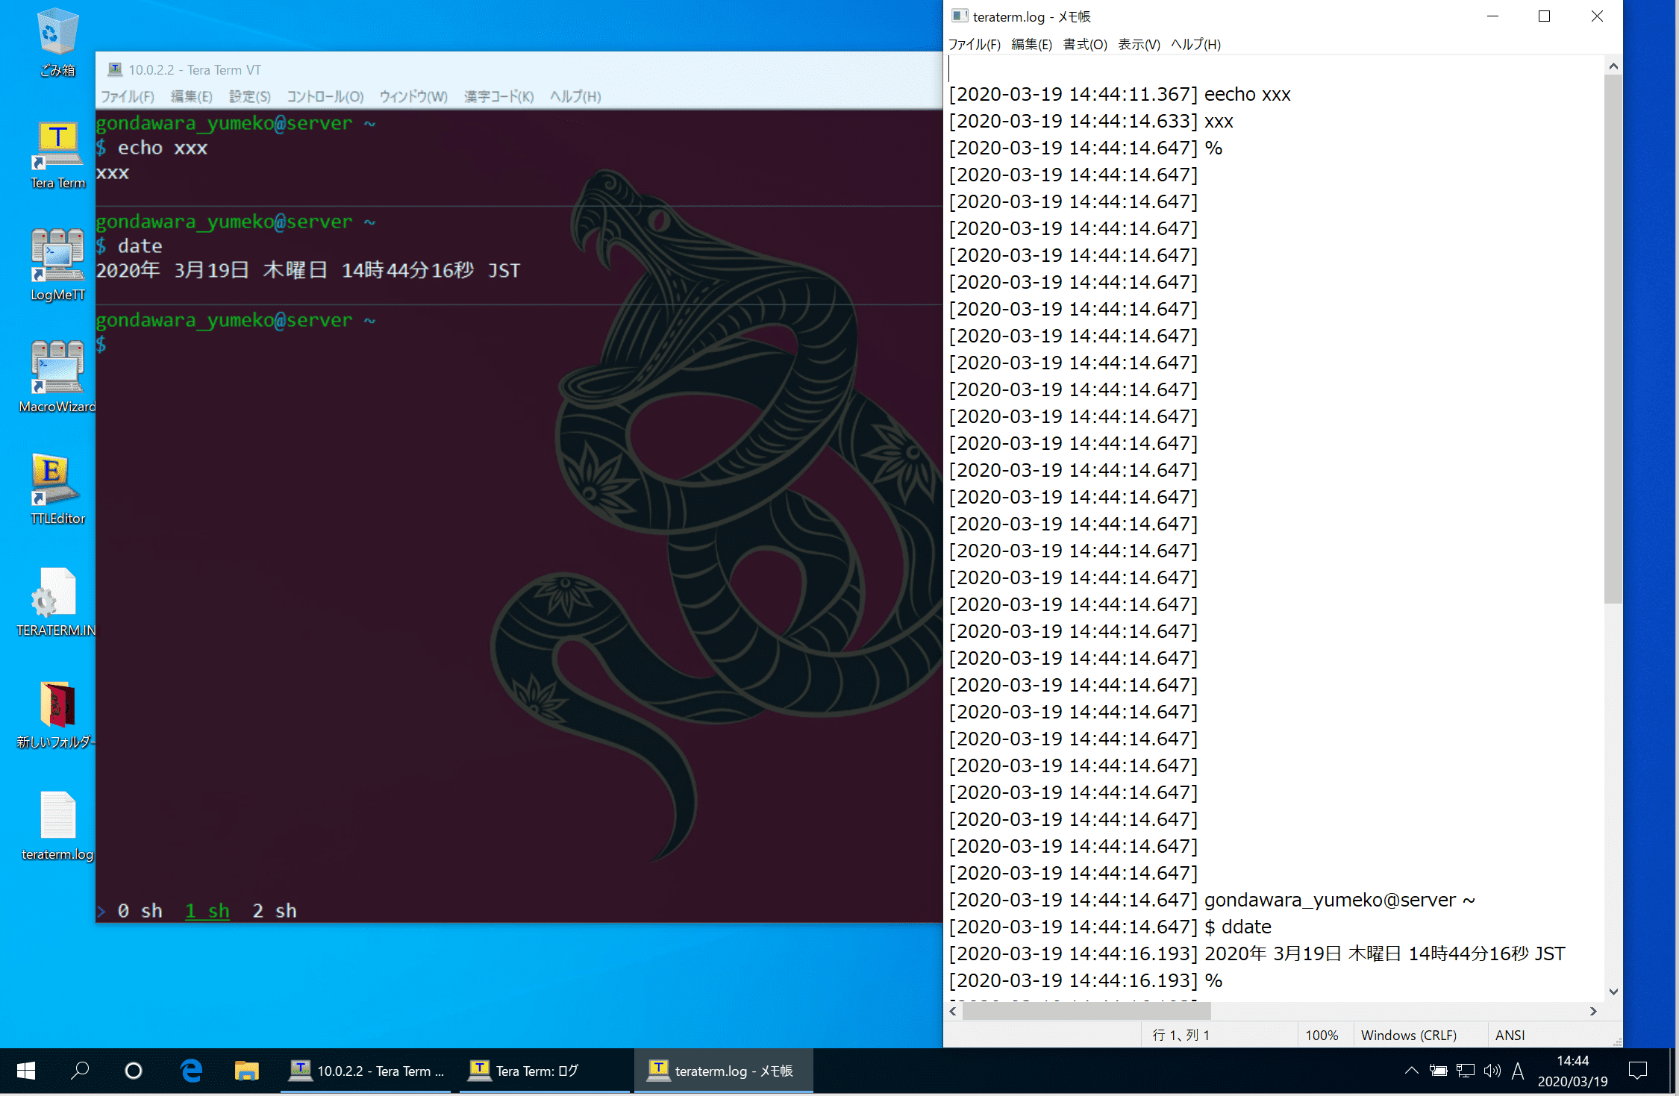Screen dimensions: 1679x1096
Task: Open ファイル(F) menu in Tera Term
Action: click(128, 96)
